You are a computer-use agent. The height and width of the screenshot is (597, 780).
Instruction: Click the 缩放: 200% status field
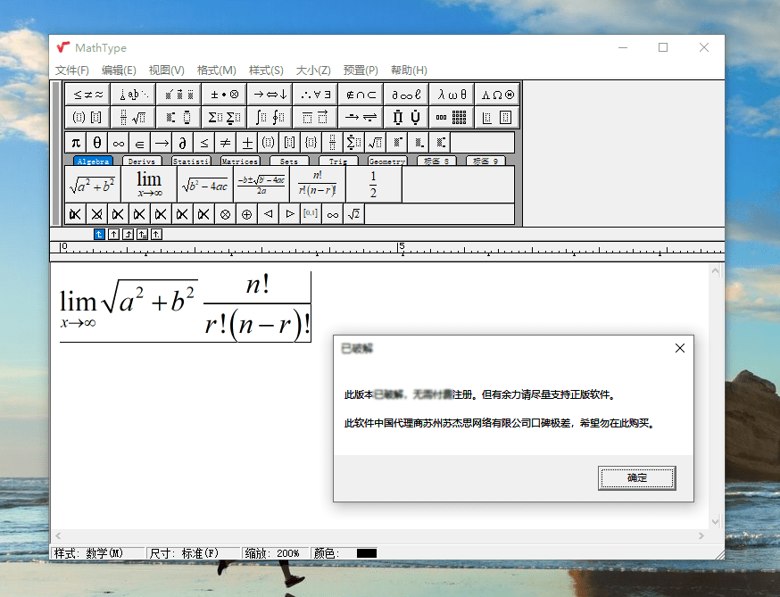(x=275, y=553)
